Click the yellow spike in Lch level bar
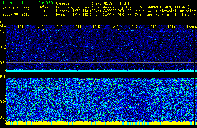197x128 pixels. (120, 70)
